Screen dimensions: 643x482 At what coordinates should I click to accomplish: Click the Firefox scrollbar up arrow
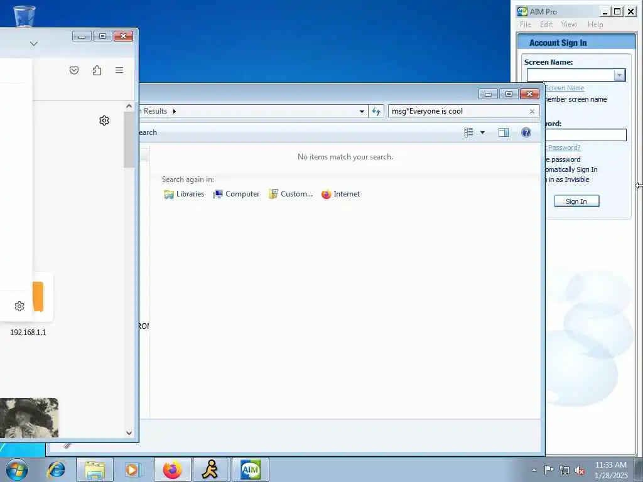(129, 107)
